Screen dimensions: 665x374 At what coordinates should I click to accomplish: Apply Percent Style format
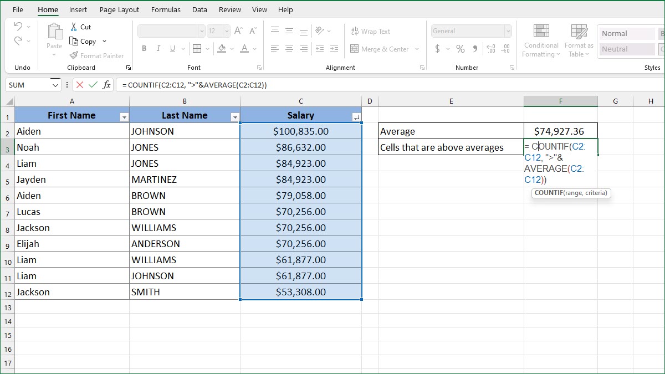click(x=460, y=49)
